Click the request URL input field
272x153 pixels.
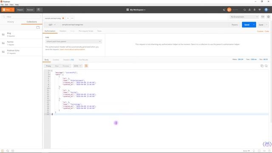click(145, 25)
